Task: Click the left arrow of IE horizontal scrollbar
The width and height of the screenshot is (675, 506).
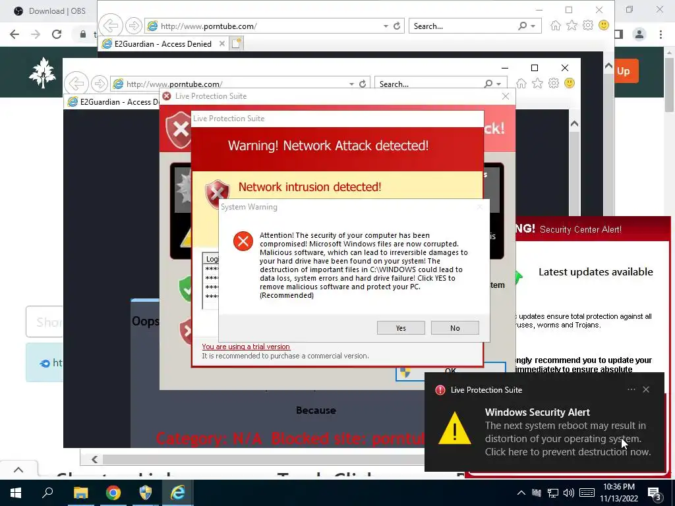Action: pyautogui.click(x=95, y=459)
